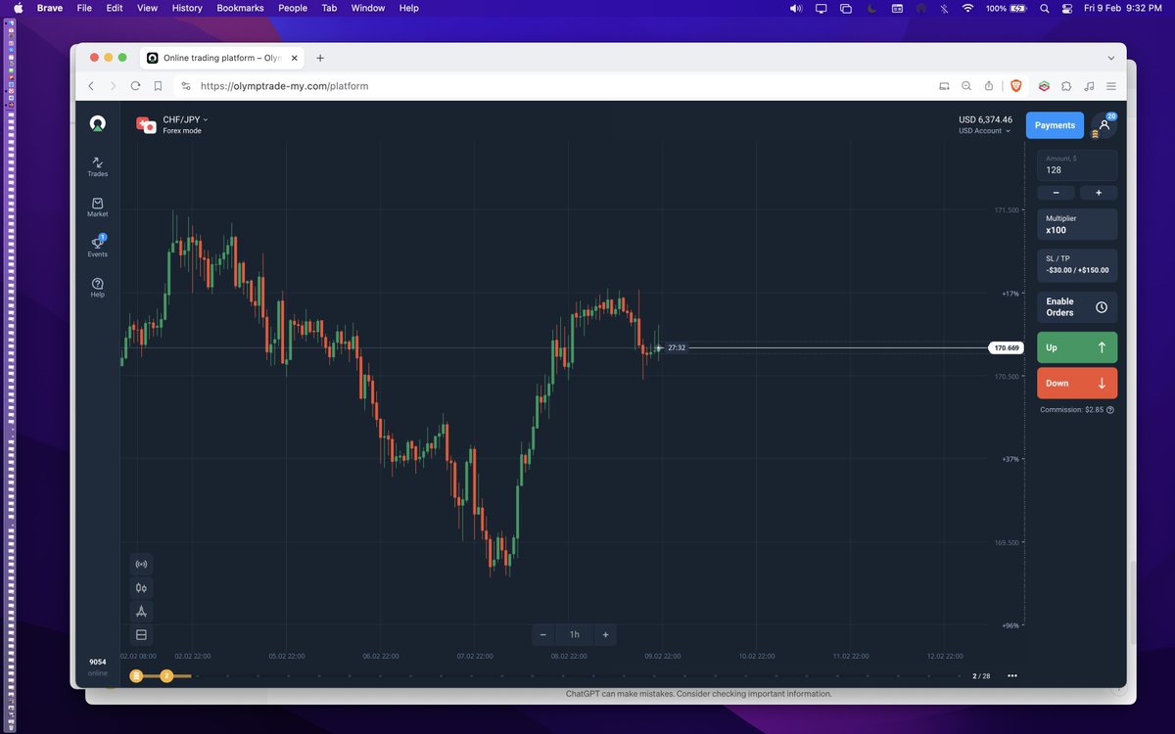Open the drawing tools compass icon

(x=141, y=611)
